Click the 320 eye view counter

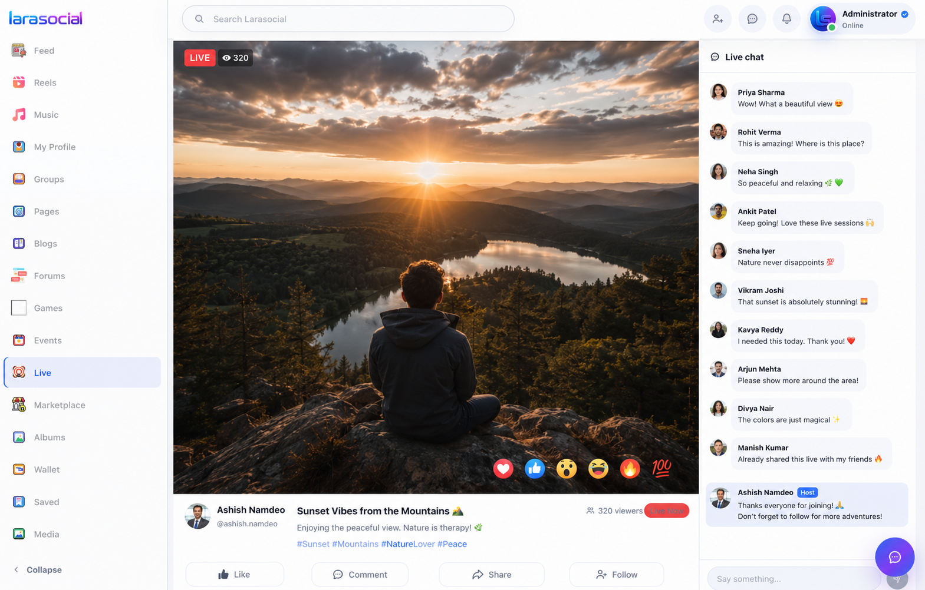point(235,58)
